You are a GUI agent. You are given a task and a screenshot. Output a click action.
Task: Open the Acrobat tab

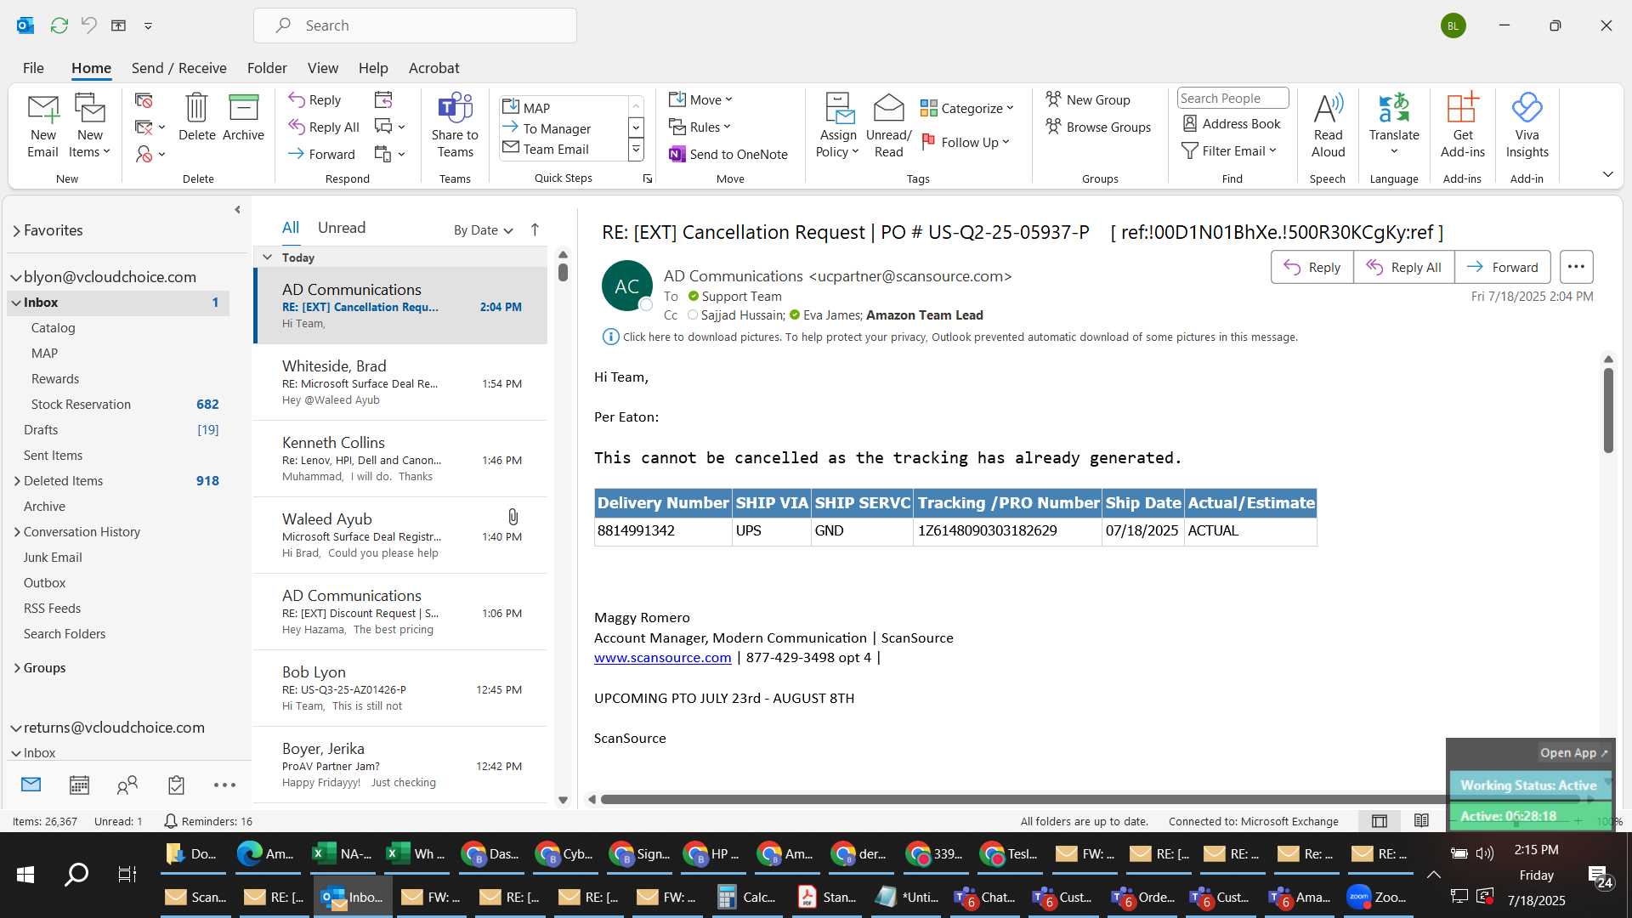click(433, 68)
